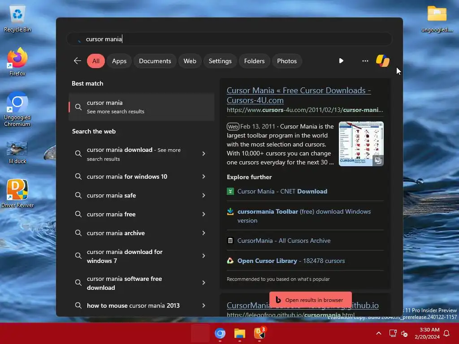
Task: Select the Driver Reviver desktop shortcut
Action: [x=17, y=193]
